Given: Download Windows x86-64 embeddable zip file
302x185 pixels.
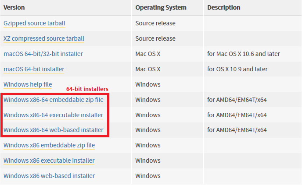Looking at the screenshot, I should pyautogui.click(x=54, y=100).
